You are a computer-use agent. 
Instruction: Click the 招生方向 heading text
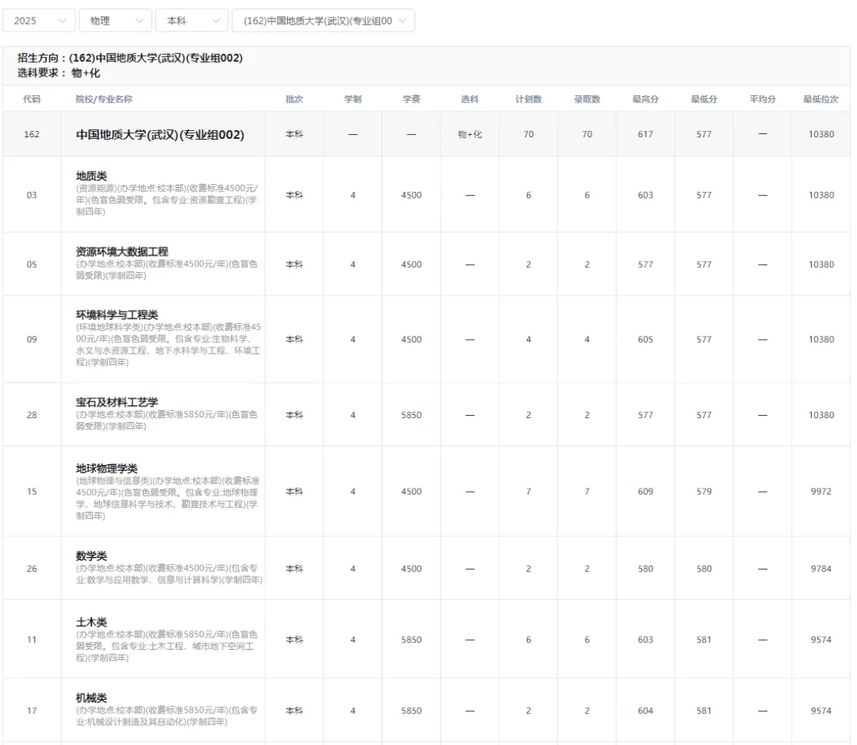tap(129, 58)
